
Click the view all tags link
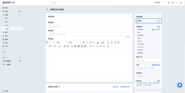click(x=156, y=65)
